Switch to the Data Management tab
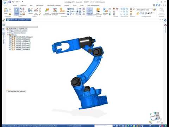169x127 pixels. point(93,6)
